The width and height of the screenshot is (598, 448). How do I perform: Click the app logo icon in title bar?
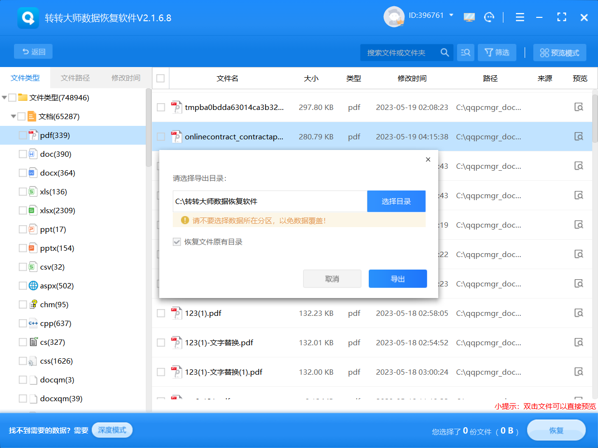pos(28,18)
